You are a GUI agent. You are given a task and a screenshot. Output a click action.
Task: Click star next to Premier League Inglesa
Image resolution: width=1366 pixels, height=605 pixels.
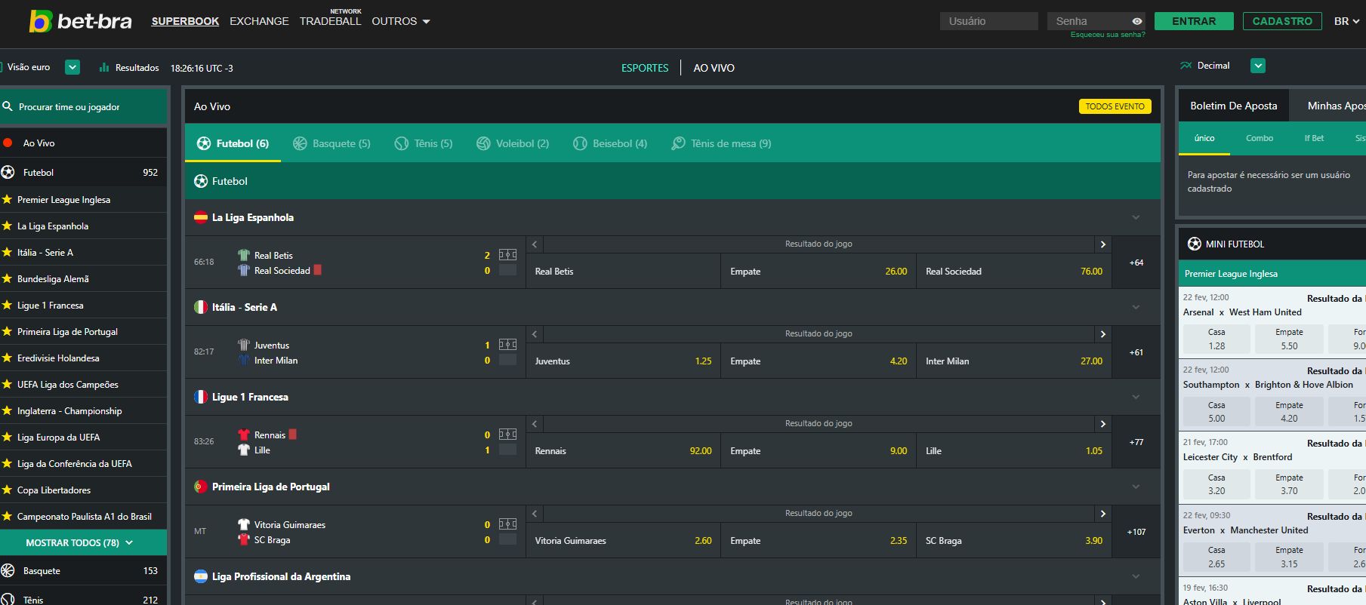pos(7,199)
